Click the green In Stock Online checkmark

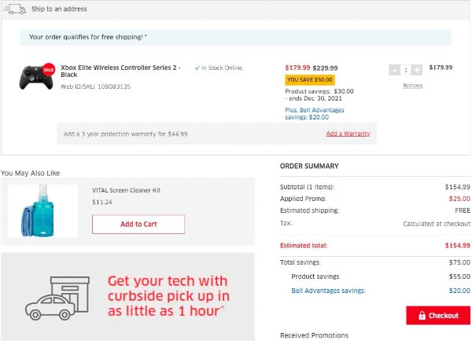pos(197,68)
